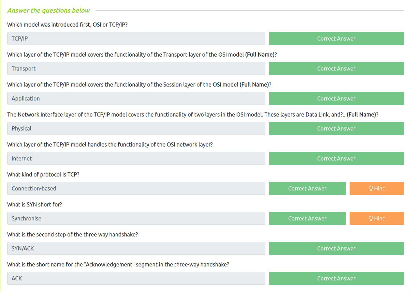Click the TCP/IP answer input field
The width and height of the screenshot is (411, 292).
tap(136, 39)
